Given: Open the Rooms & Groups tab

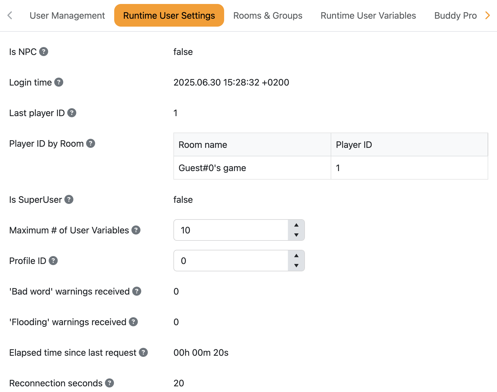Looking at the screenshot, I should click(x=267, y=16).
